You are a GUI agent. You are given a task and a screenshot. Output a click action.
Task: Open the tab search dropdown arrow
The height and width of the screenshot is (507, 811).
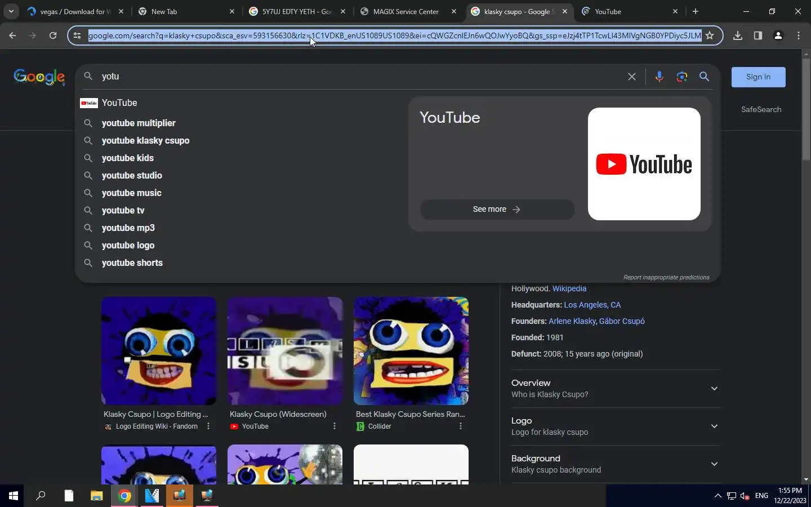[11, 11]
